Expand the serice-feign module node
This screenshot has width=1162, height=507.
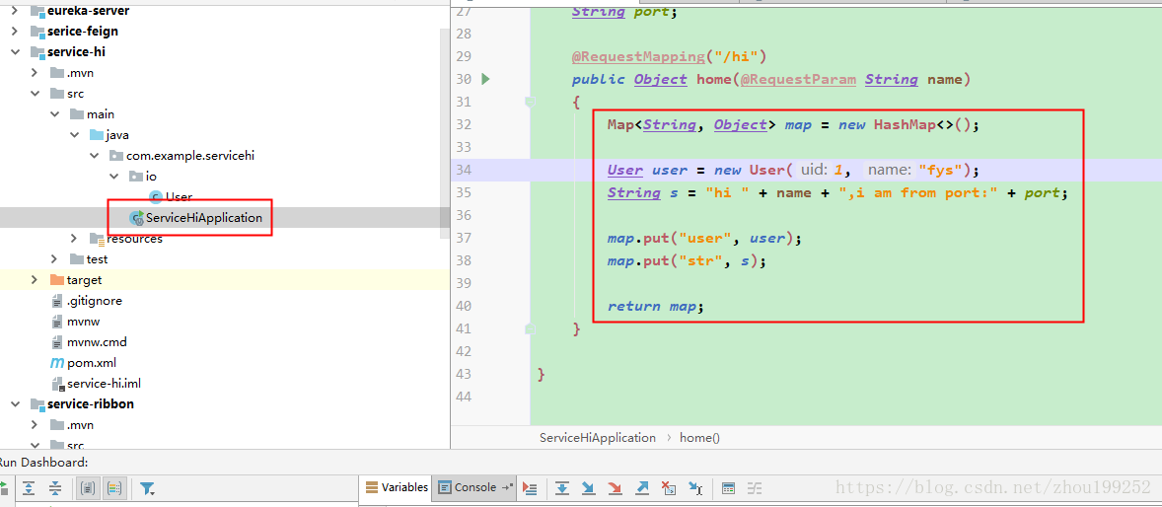click(x=15, y=32)
